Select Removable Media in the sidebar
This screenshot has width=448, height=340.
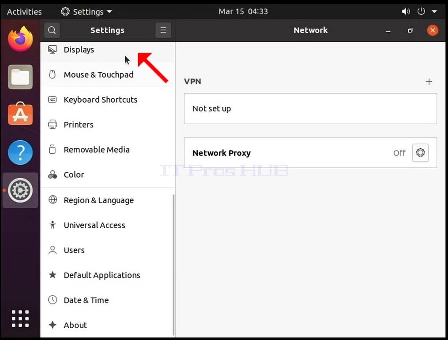108,149
